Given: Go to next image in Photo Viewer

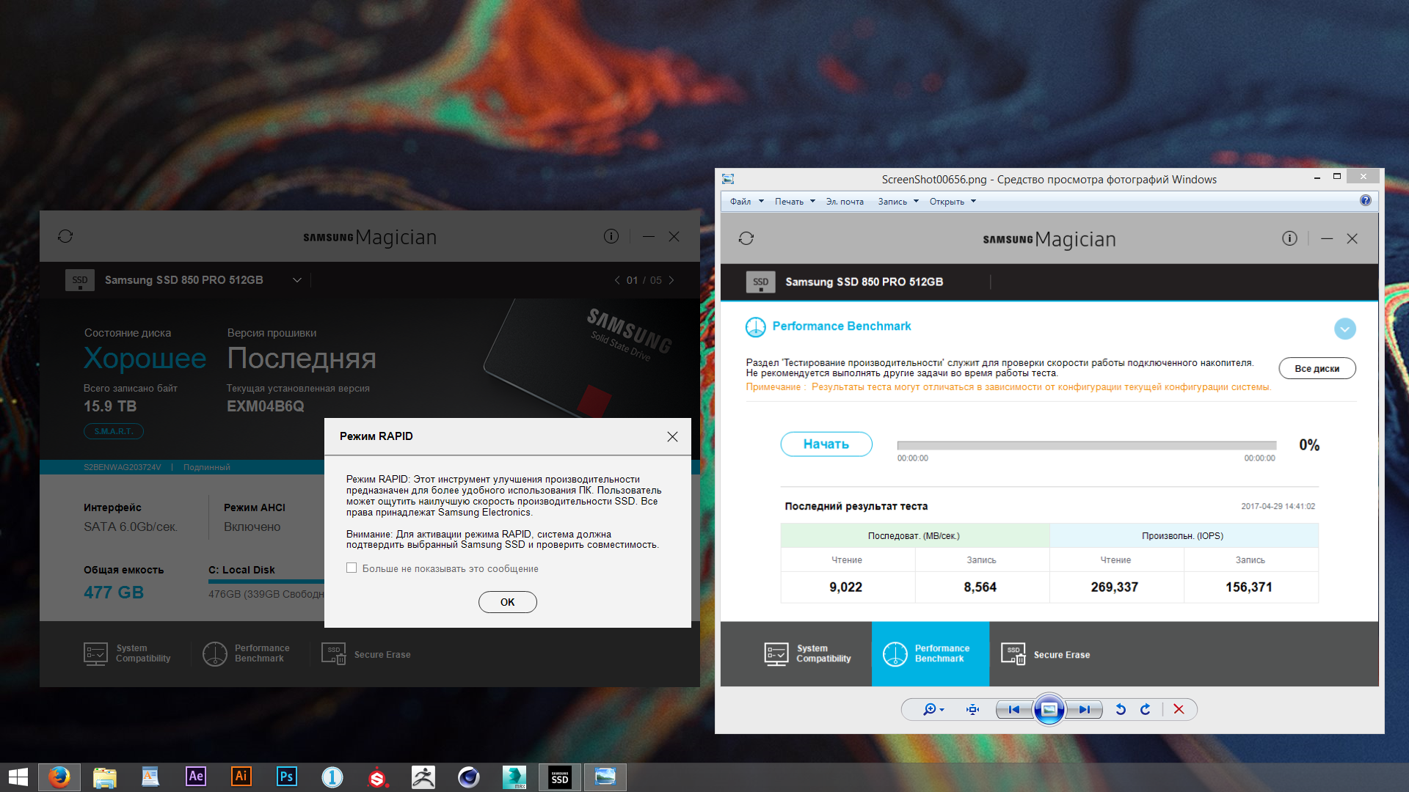Looking at the screenshot, I should [1084, 709].
